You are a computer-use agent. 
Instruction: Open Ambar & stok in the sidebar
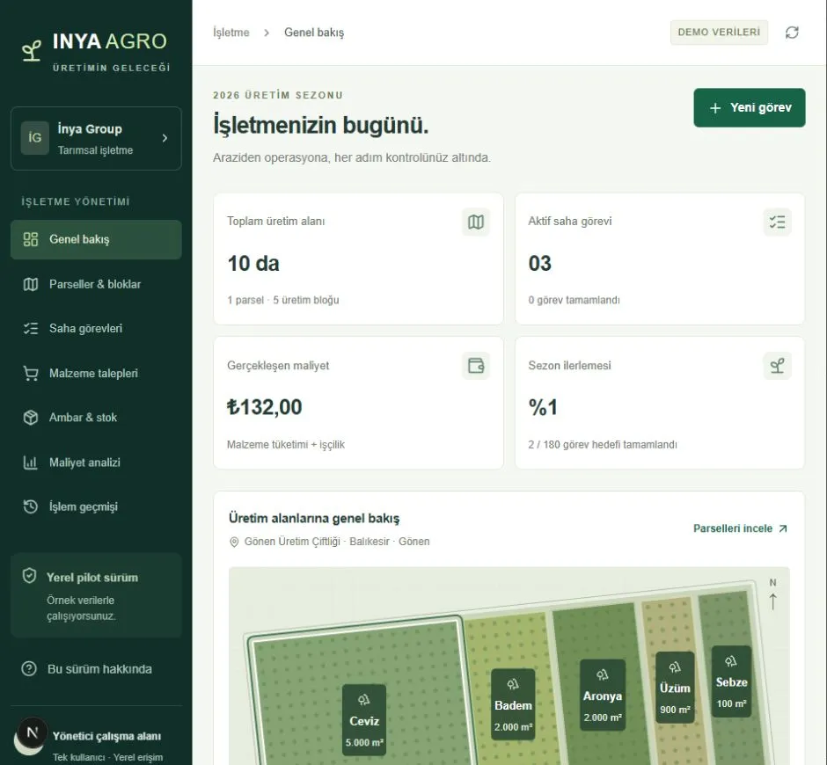click(96, 418)
